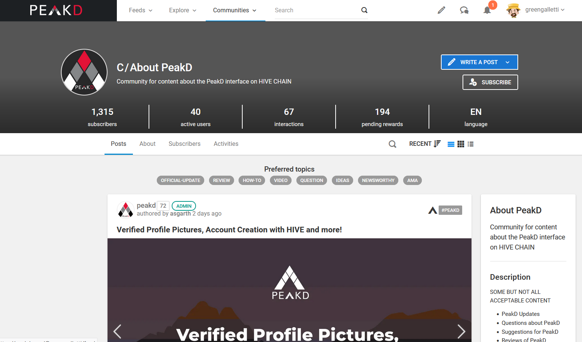Click the Write a Post button

point(479,62)
